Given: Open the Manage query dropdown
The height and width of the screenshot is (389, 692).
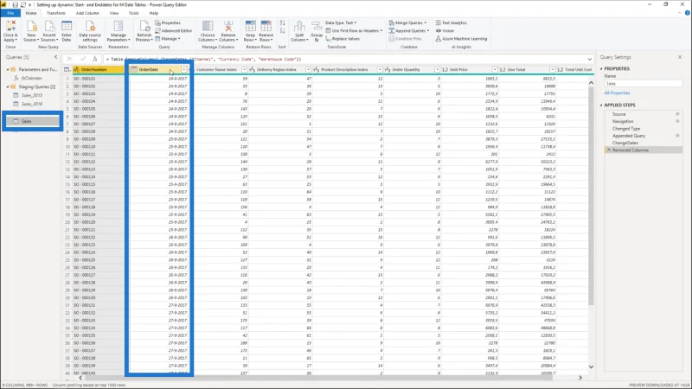Looking at the screenshot, I should (168, 39).
